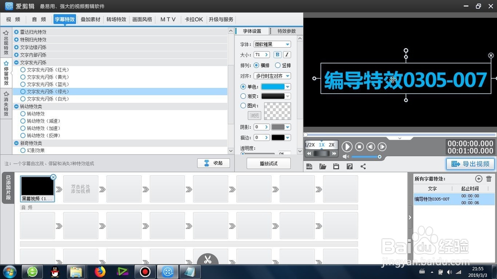Click 播放试试 preview button
Screen dimensions: 497x279
point(268,163)
